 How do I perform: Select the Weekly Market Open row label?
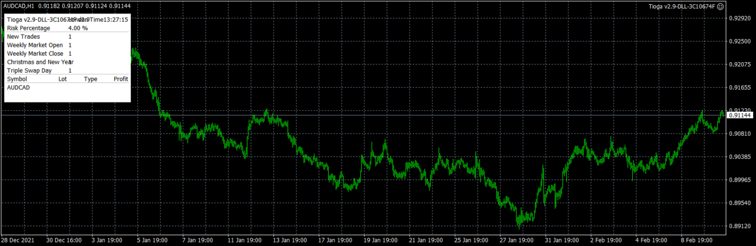coord(35,45)
